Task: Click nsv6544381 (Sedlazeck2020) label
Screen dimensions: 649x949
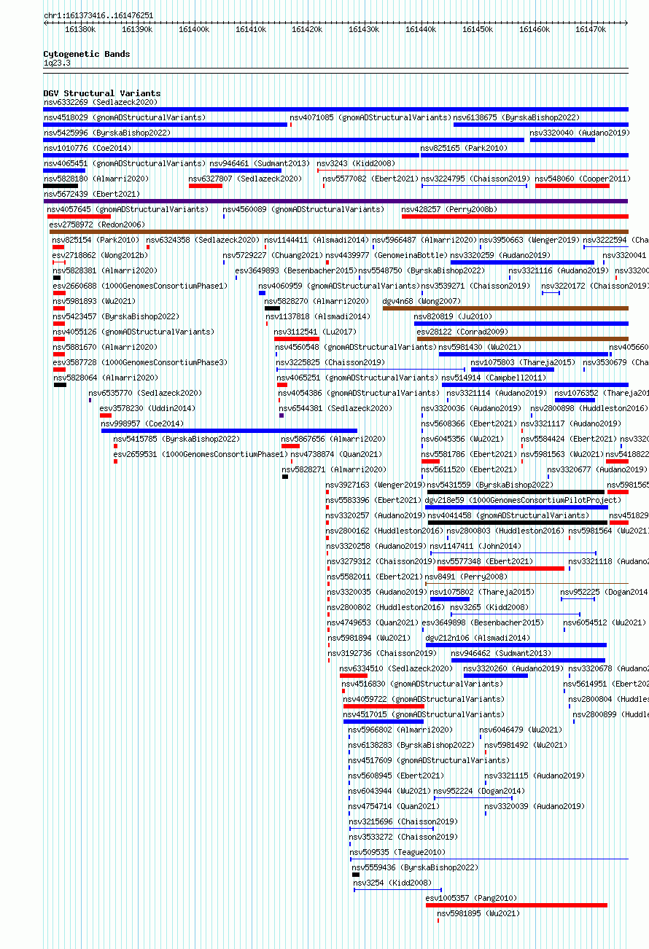Action: (335, 408)
